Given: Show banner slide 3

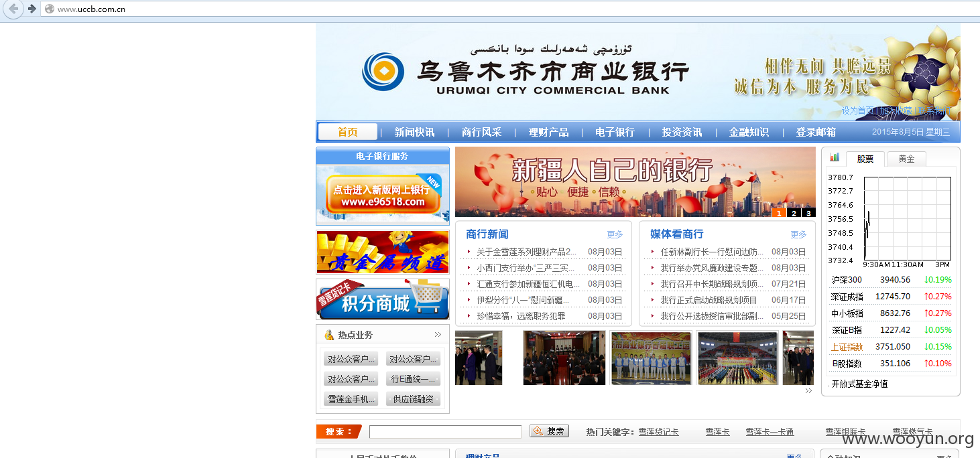Looking at the screenshot, I should [x=808, y=213].
